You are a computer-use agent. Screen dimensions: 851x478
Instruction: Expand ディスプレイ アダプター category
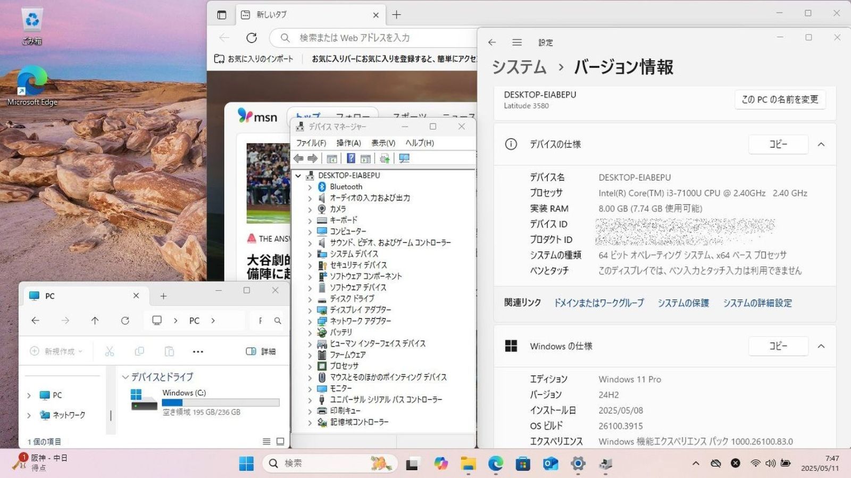310,310
